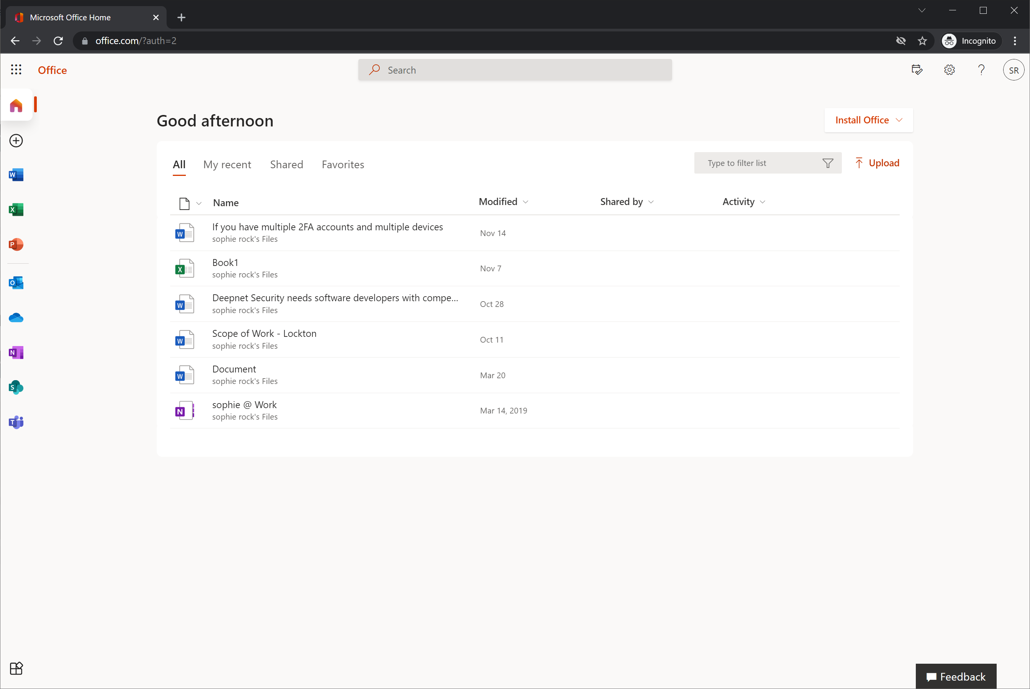Bookmark this page with star icon

[922, 41]
